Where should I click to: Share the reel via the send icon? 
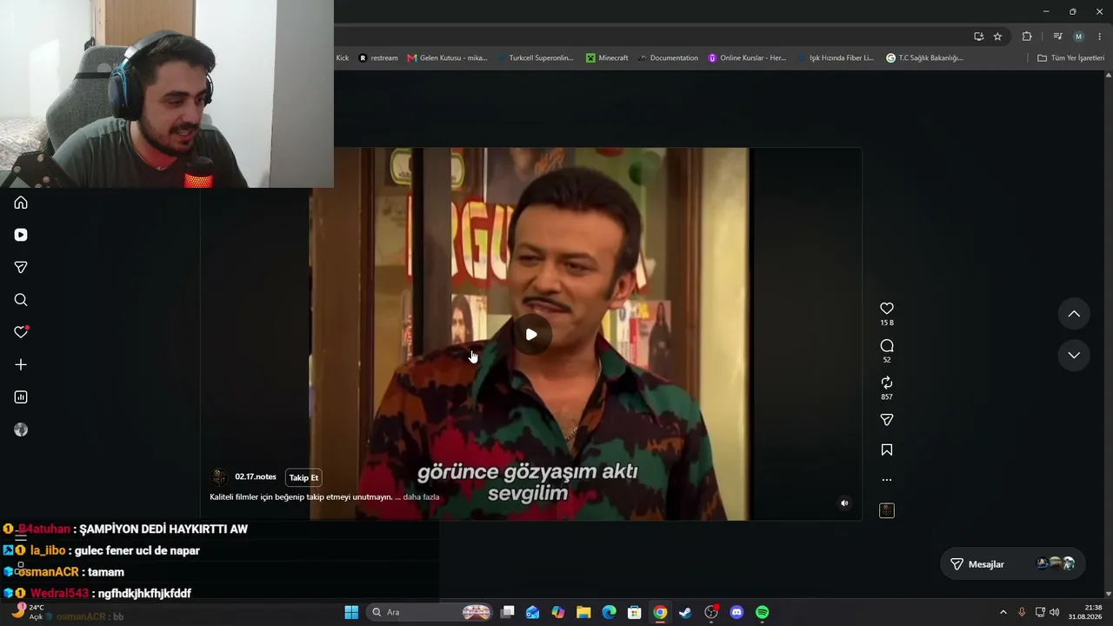click(887, 420)
